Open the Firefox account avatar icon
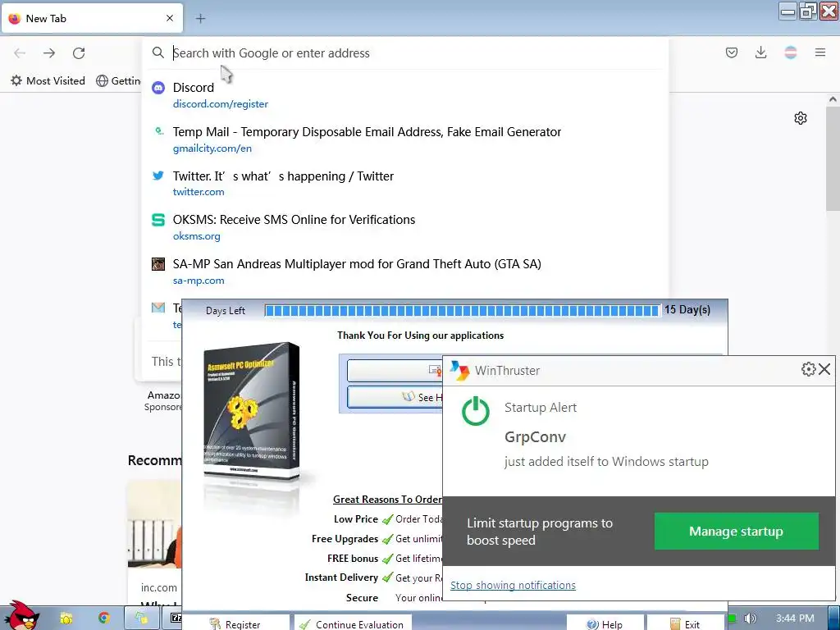 790,52
